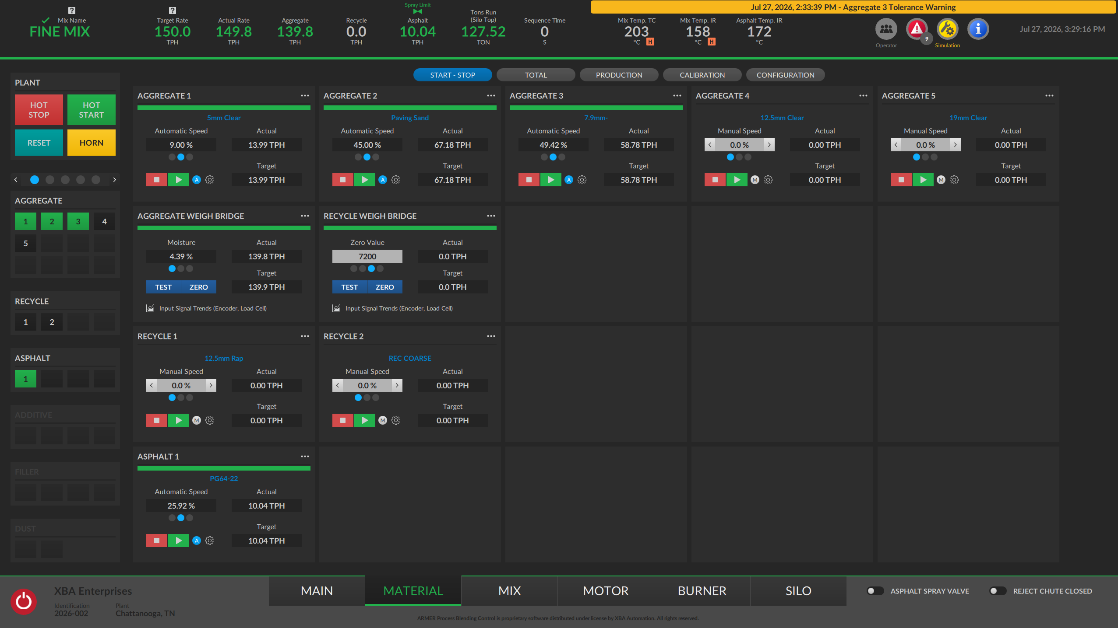This screenshot has width=1118, height=628.
Task: Increase Aggregate 5 manual speed arrow
Action: pos(955,145)
